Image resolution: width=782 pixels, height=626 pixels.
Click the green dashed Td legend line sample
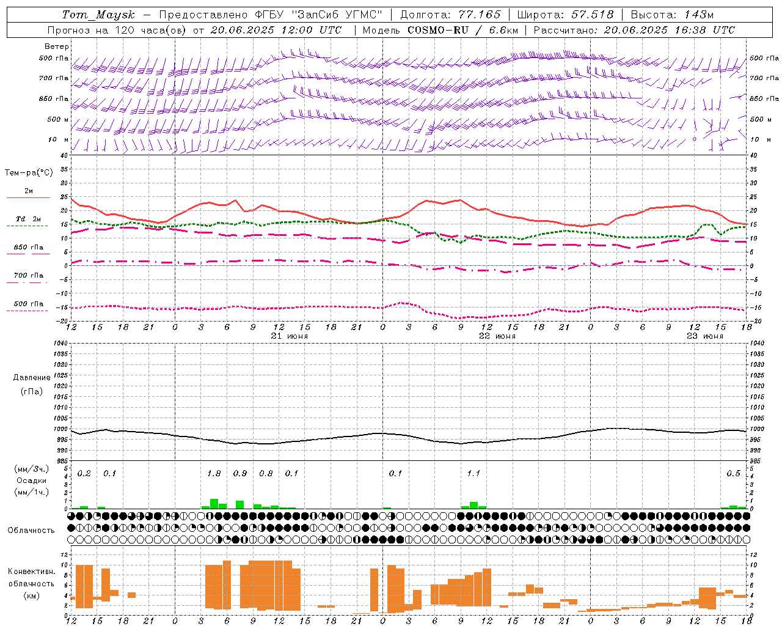pos(27,226)
